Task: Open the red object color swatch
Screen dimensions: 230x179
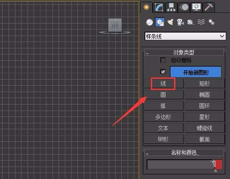Action: (x=218, y=164)
